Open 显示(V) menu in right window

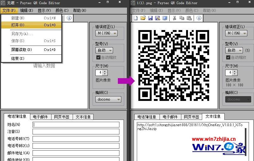[174, 10]
